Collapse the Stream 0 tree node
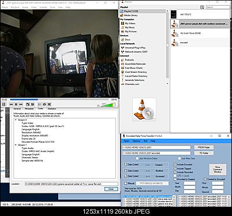The image size is (232, 216). 16,120
